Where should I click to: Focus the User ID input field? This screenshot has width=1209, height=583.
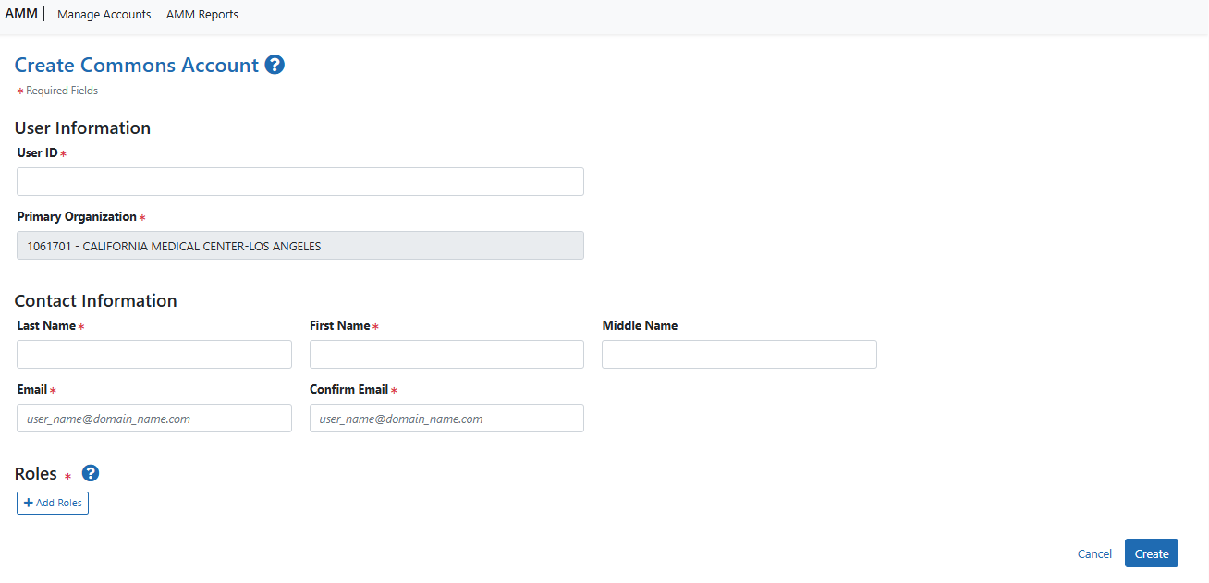[300, 181]
